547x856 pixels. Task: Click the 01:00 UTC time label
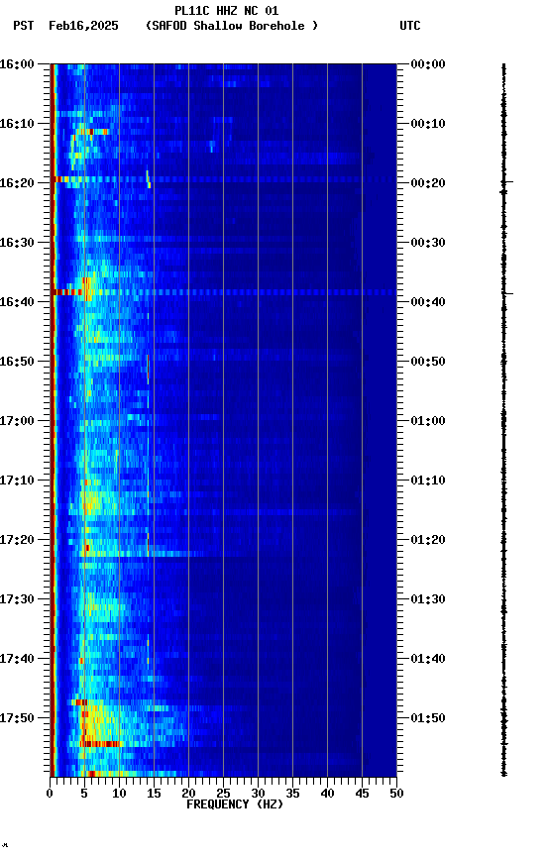[x=428, y=421]
